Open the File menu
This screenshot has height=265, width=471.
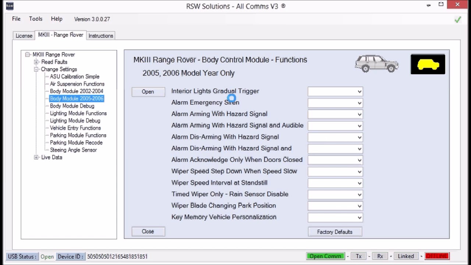click(x=16, y=19)
